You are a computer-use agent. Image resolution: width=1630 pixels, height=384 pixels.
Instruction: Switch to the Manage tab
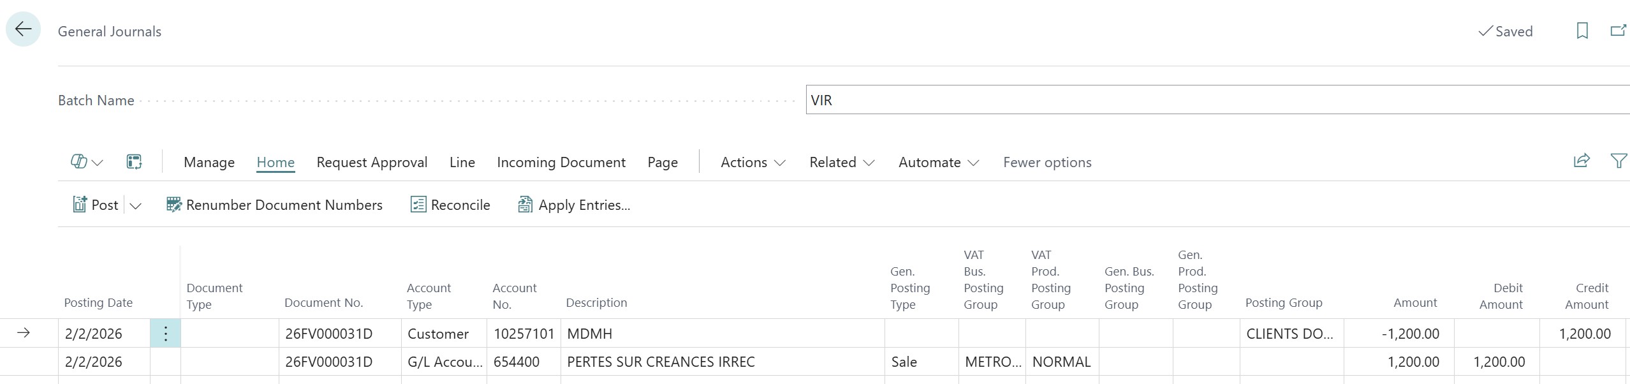click(x=209, y=162)
